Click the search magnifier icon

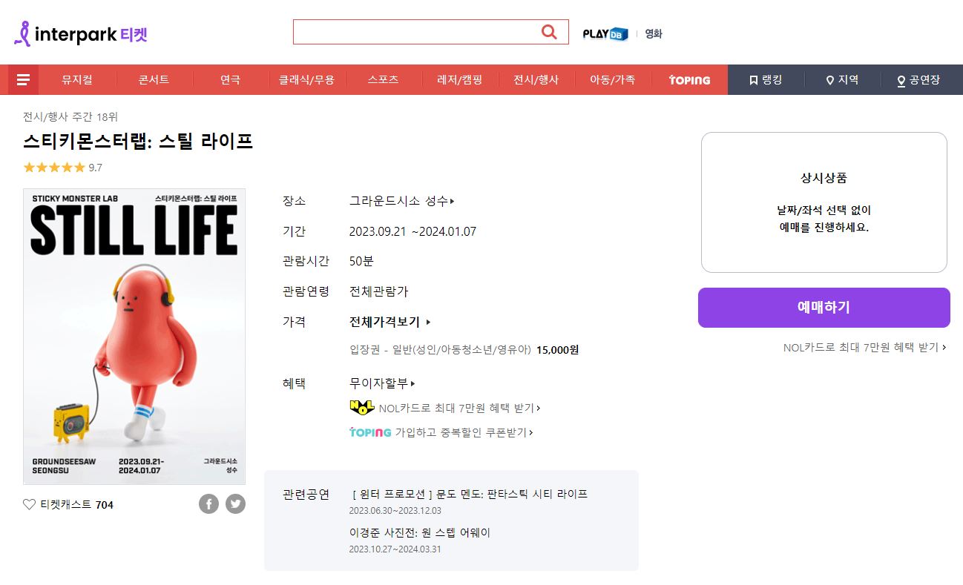click(x=549, y=32)
